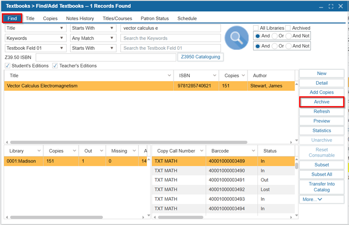Viewport: 349px width, 225px height.
Task: Open the Library column filter chevron
Action: pos(39,151)
